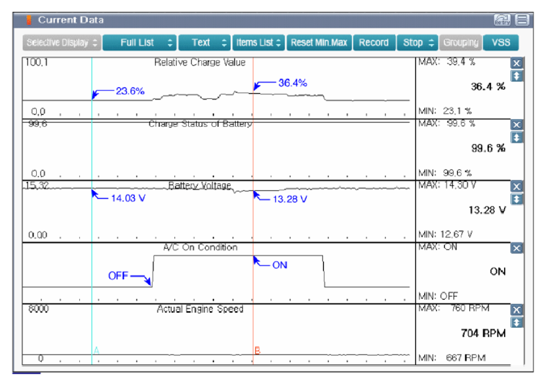Toggle the Relative Charge Value graph height
This screenshot has width=546, height=380.
point(517,76)
